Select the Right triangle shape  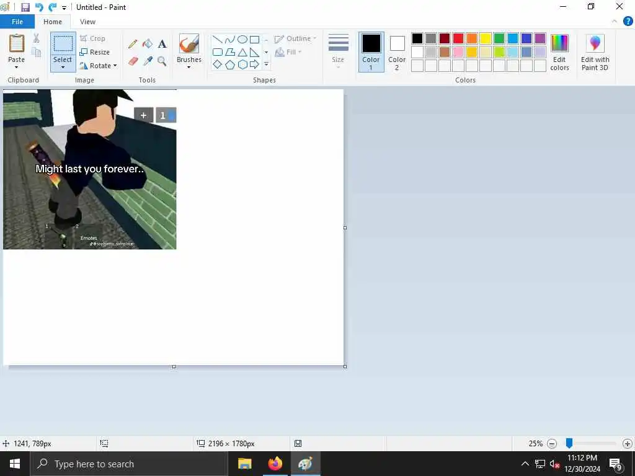[254, 52]
